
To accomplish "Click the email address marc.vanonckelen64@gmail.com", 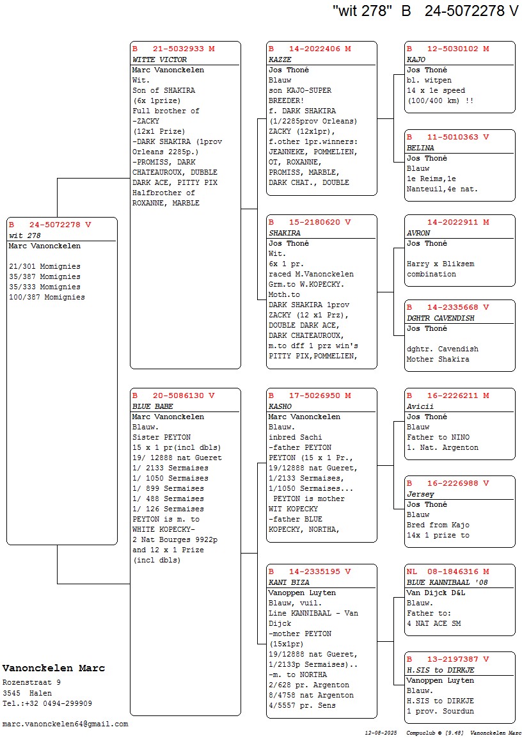I will [65, 724].
